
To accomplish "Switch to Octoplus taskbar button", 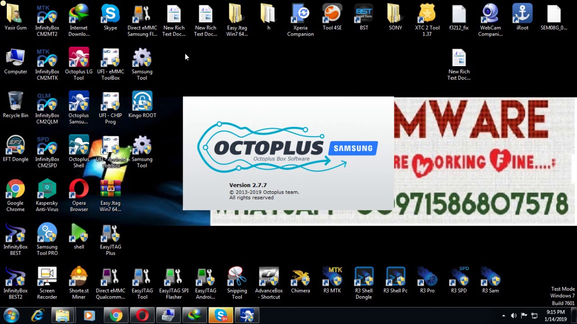I will tap(247, 315).
